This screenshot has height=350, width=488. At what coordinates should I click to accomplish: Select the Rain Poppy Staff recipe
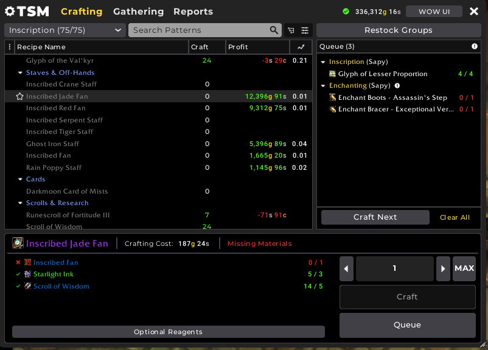[x=158, y=167]
